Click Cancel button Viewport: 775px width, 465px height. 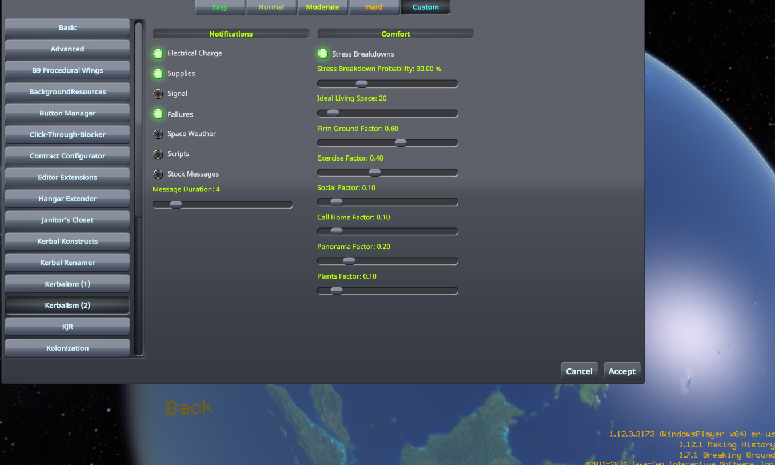pos(579,371)
